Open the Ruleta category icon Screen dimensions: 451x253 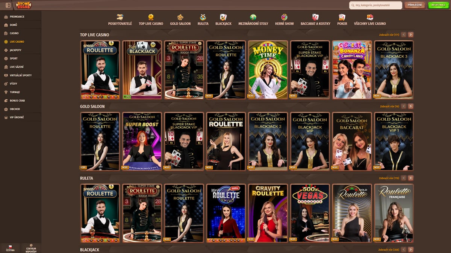(203, 17)
